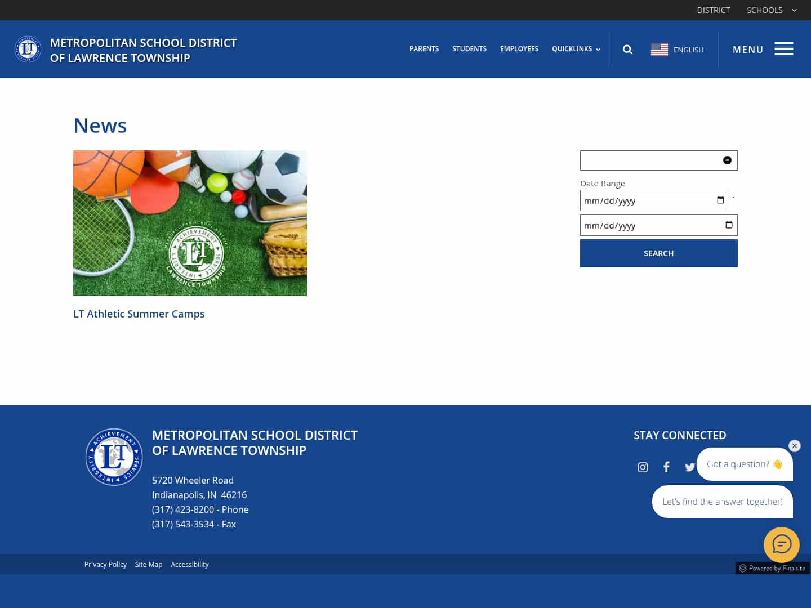Click the Indianapolis, IN 46216 line
This screenshot has width=811, height=608.
pyautogui.click(x=199, y=495)
